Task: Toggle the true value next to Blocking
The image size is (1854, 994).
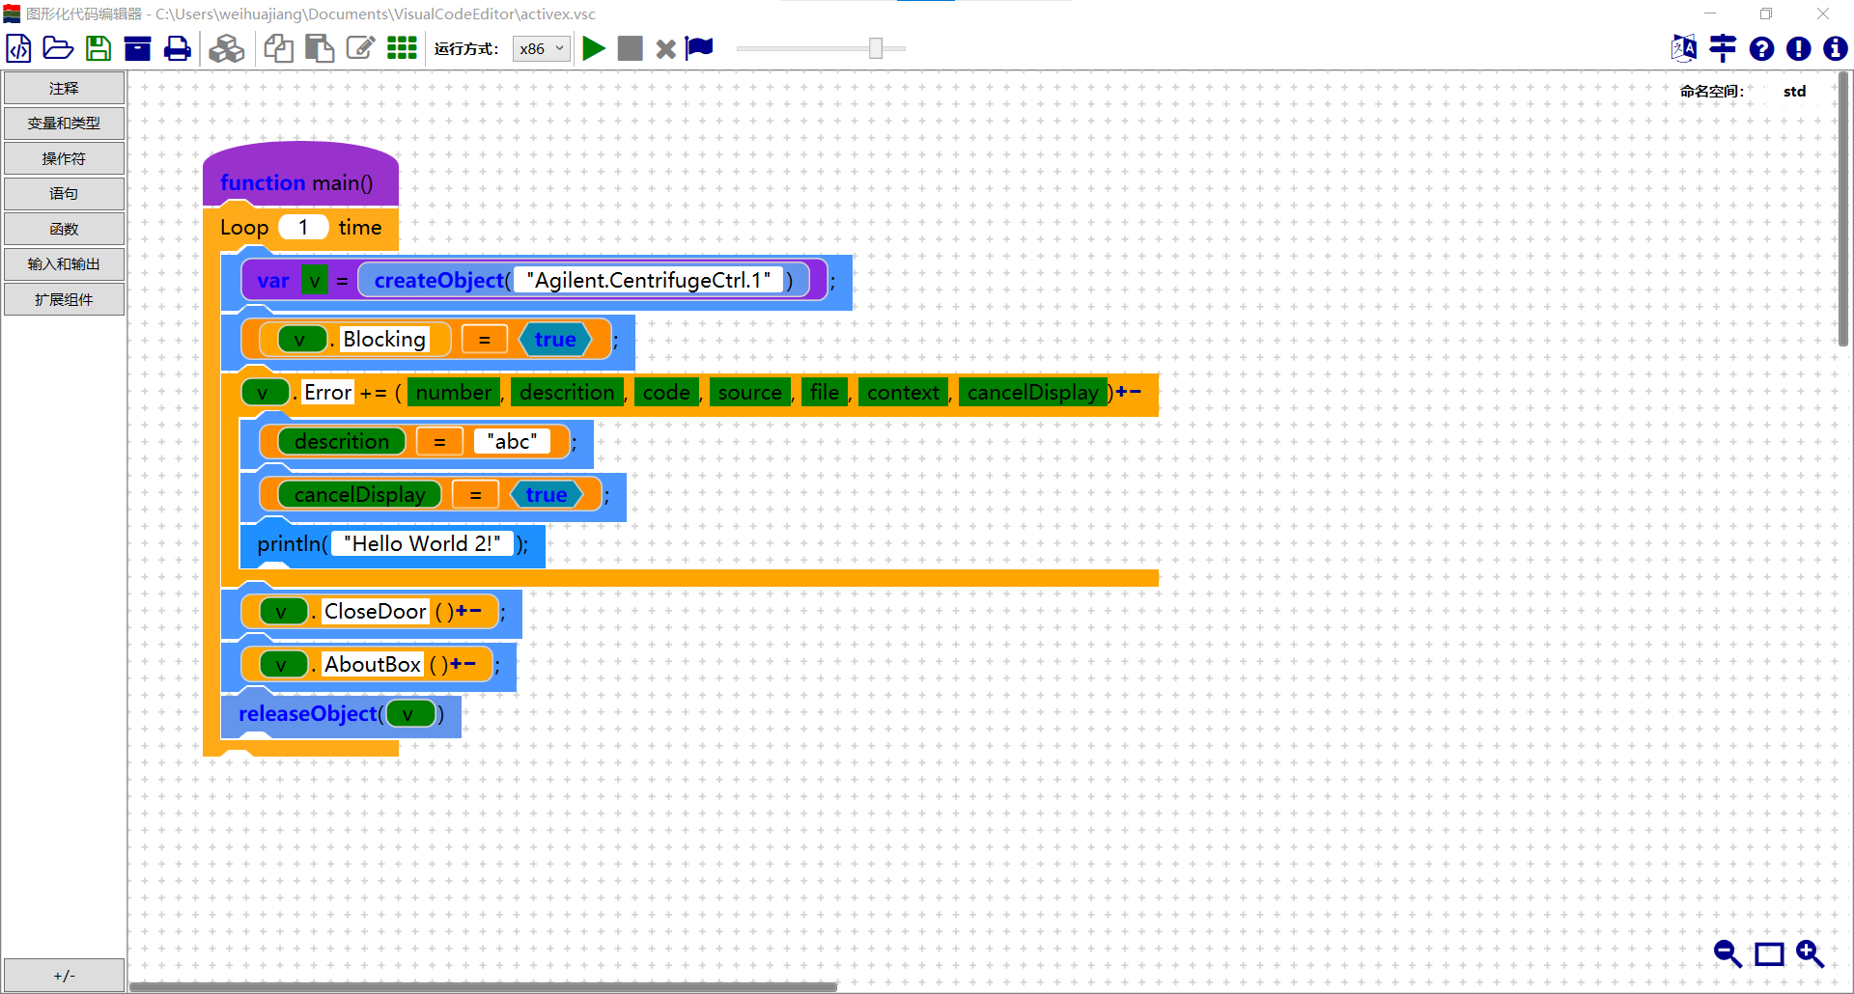Action: [555, 339]
